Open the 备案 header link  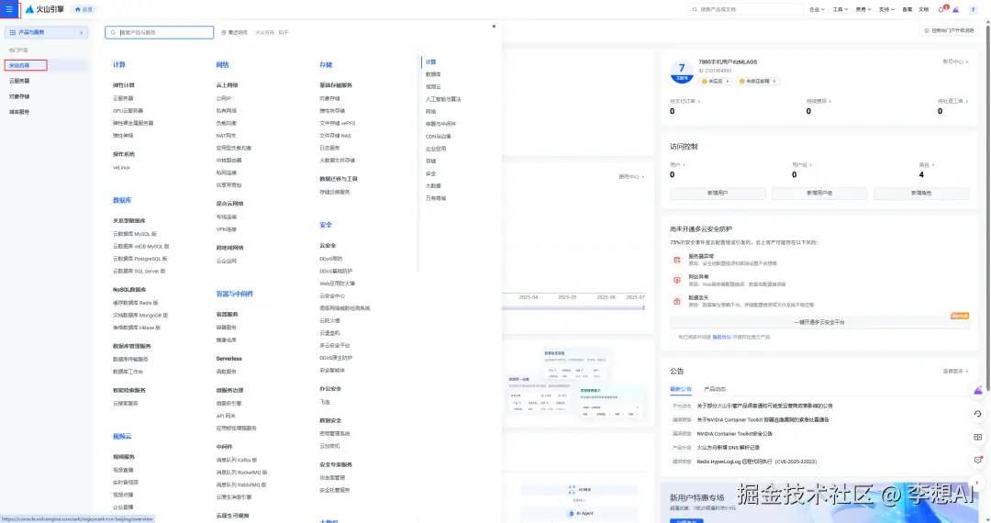coord(907,9)
